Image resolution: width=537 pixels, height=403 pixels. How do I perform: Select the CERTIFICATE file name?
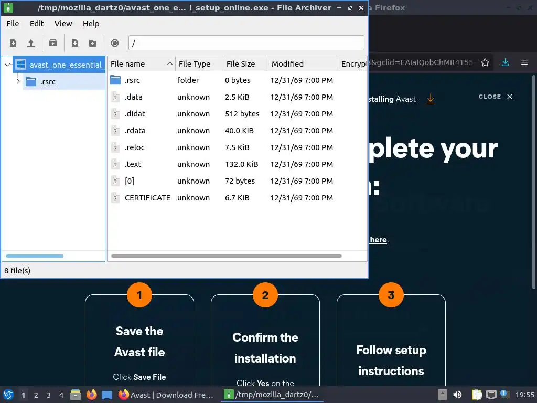pyautogui.click(x=147, y=198)
